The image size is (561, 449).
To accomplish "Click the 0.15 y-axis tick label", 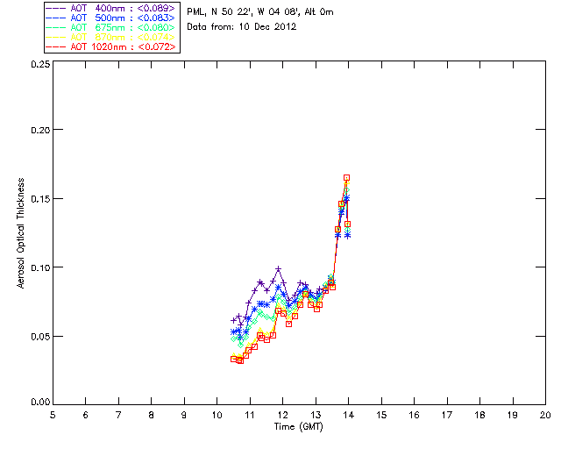I will 40,199.
